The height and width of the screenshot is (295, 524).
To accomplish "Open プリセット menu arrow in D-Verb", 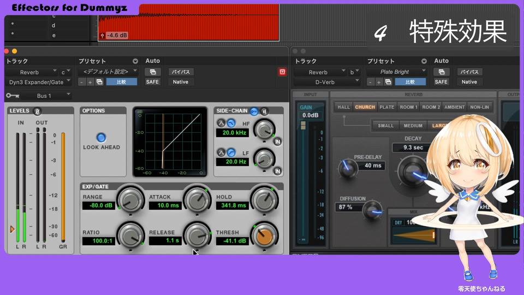I will click(x=424, y=61).
